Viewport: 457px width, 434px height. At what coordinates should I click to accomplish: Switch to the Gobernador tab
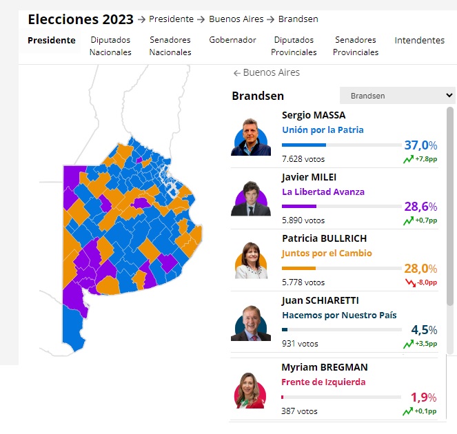coord(232,40)
